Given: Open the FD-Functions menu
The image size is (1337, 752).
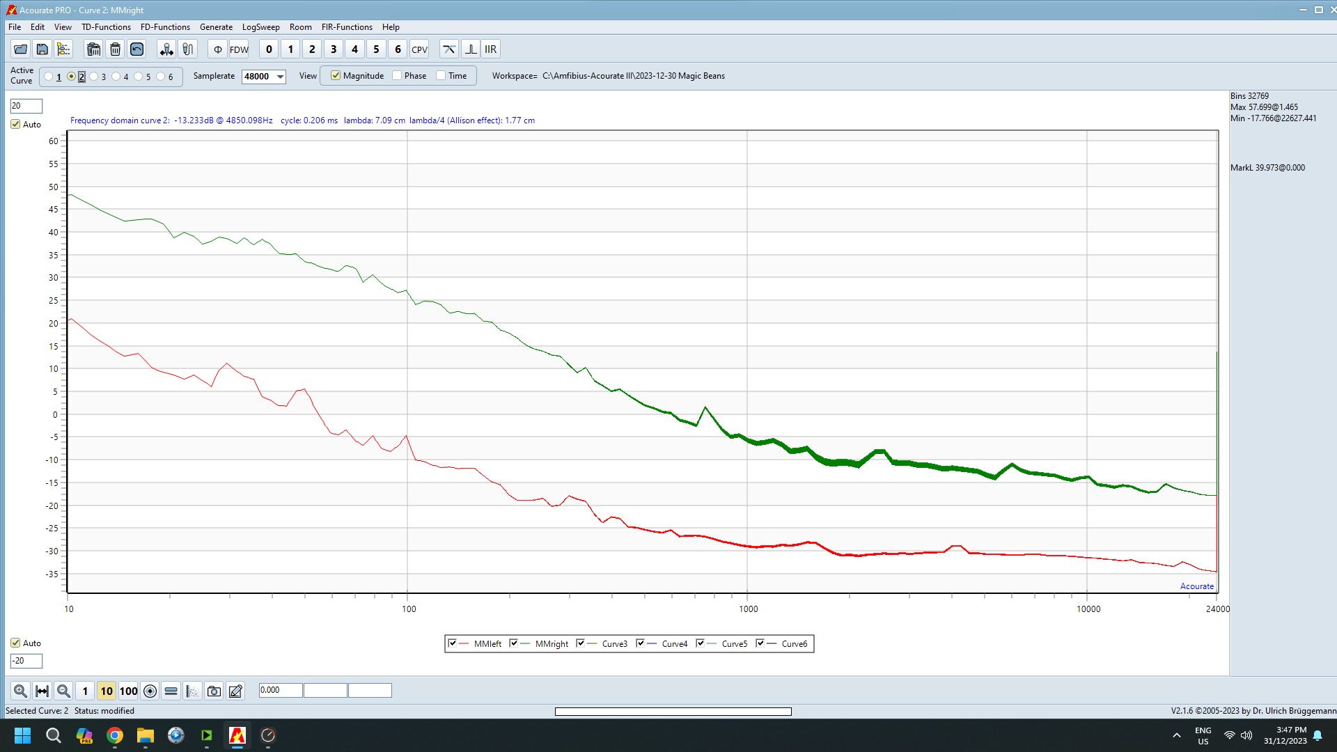Looking at the screenshot, I should [165, 27].
